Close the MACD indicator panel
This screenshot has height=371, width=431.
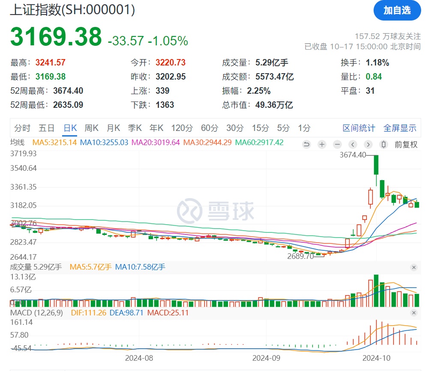coord(414,313)
